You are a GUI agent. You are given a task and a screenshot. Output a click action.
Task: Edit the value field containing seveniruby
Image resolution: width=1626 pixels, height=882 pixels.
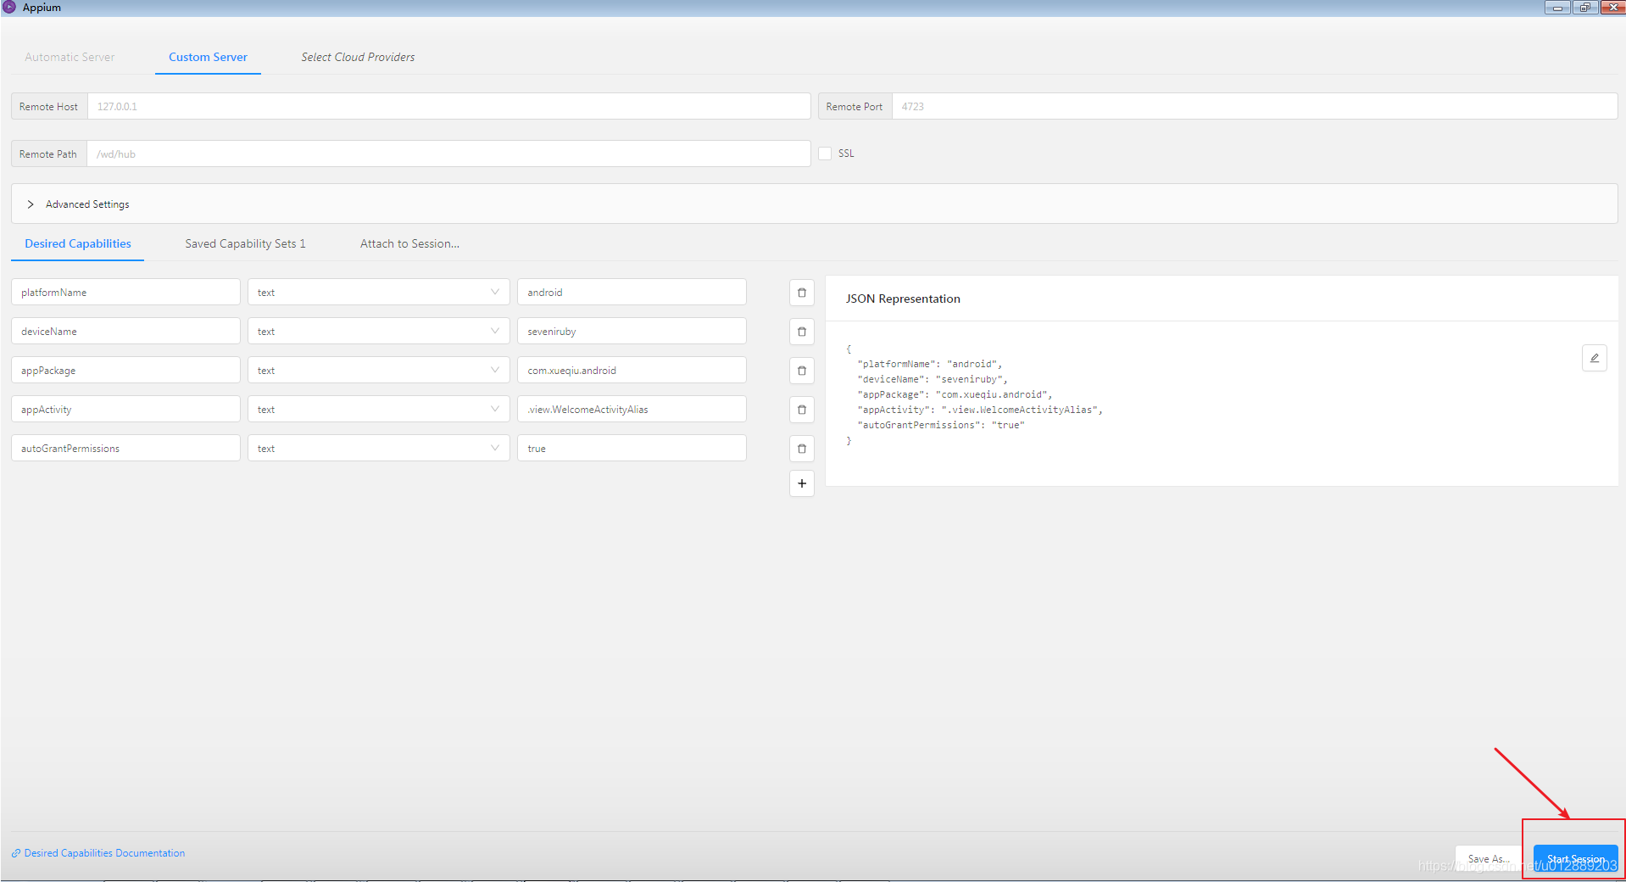(x=632, y=331)
